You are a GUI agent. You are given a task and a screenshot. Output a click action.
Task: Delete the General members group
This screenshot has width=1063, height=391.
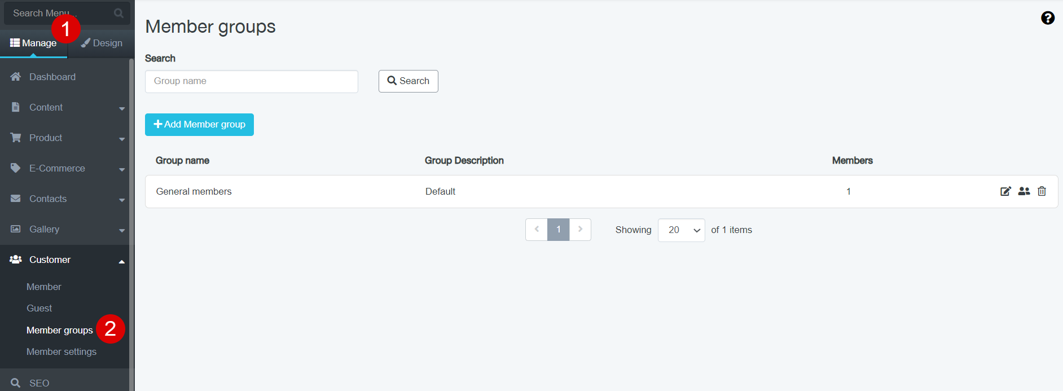pos(1042,191)
